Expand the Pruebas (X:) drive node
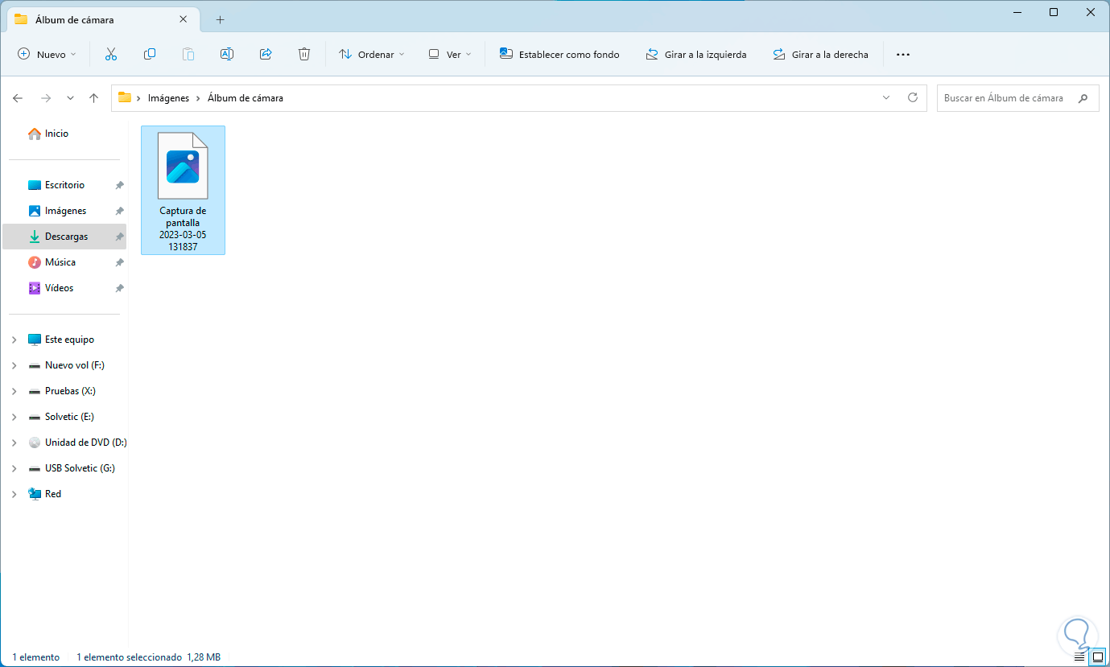 (14, 391)
